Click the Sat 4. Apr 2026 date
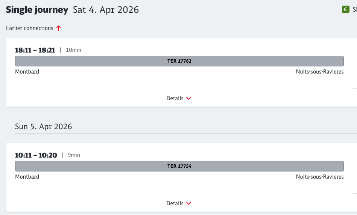Screen dimensions: 357x215 tap(106, 10)
